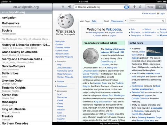167x125 pixels.
Task: Go back with the left arrow icon
Action: coord(69,7)
